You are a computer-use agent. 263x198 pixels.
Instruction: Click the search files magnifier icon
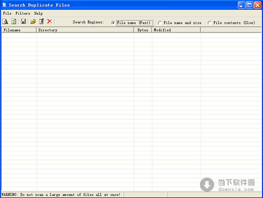click(x=5, y=21)
